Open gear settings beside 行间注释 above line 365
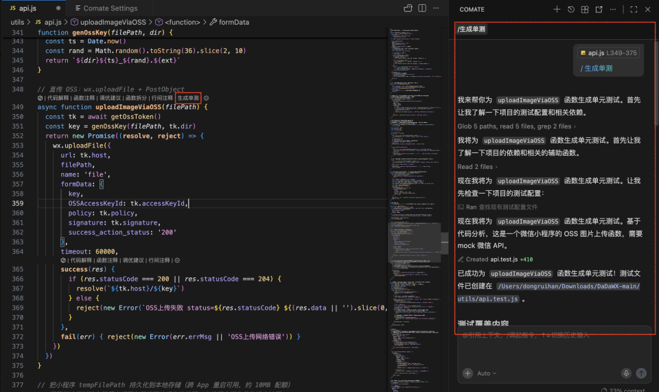This screenshot has width=659, height=392. pyautogui.click(x=177, y=260)
